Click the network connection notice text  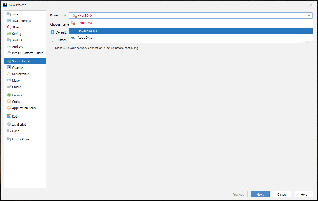click(x=97, y=48)
